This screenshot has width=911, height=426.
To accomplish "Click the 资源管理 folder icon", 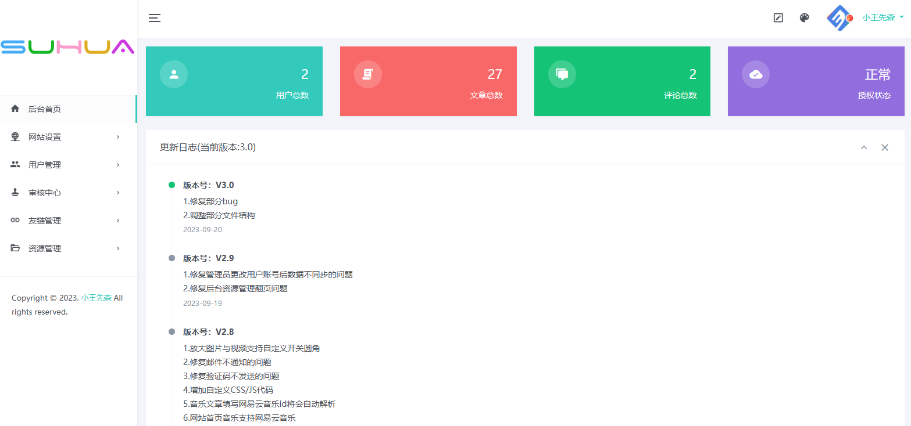I will point(15,248).
